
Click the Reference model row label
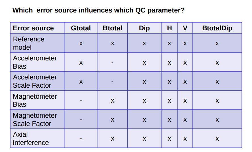pyautogui.click(x=29, y=43)
